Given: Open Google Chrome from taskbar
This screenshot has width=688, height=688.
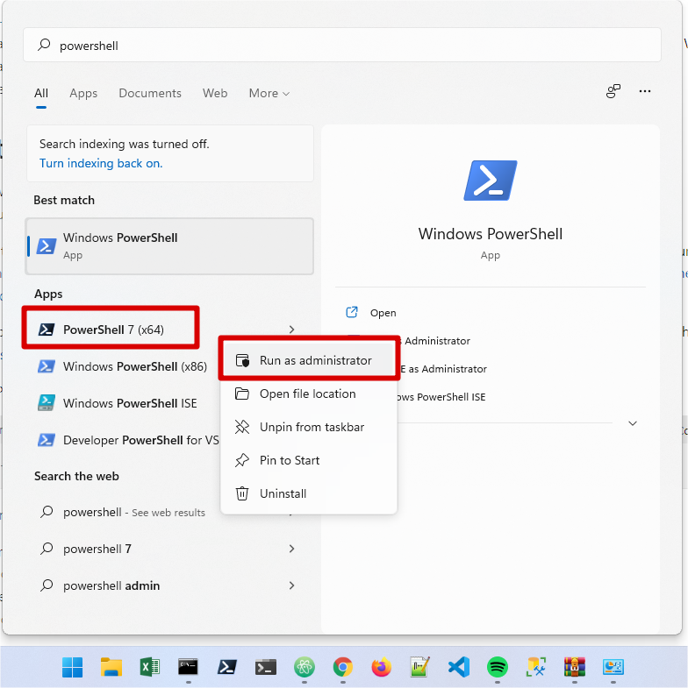Looking at the screenshot, I should [342, 667].
